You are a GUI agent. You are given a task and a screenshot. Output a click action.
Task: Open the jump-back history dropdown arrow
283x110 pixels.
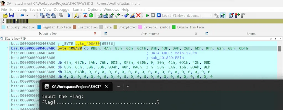coord(27,15)
